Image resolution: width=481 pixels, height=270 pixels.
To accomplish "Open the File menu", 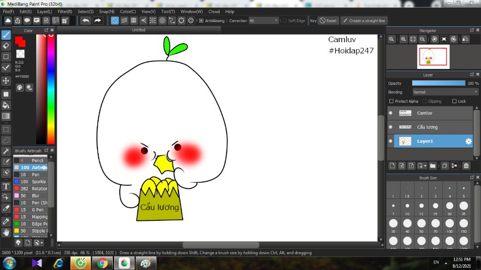I will click(8, 12).
